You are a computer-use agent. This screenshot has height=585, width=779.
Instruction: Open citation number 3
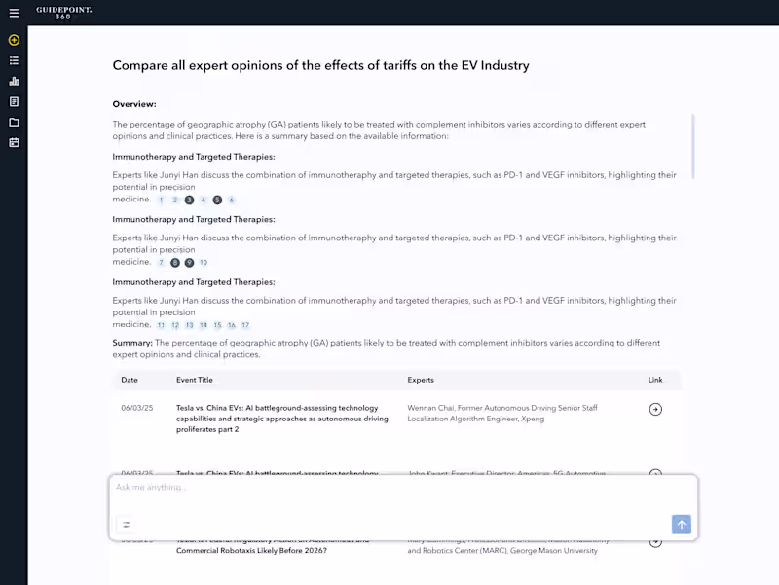[189, 200]
